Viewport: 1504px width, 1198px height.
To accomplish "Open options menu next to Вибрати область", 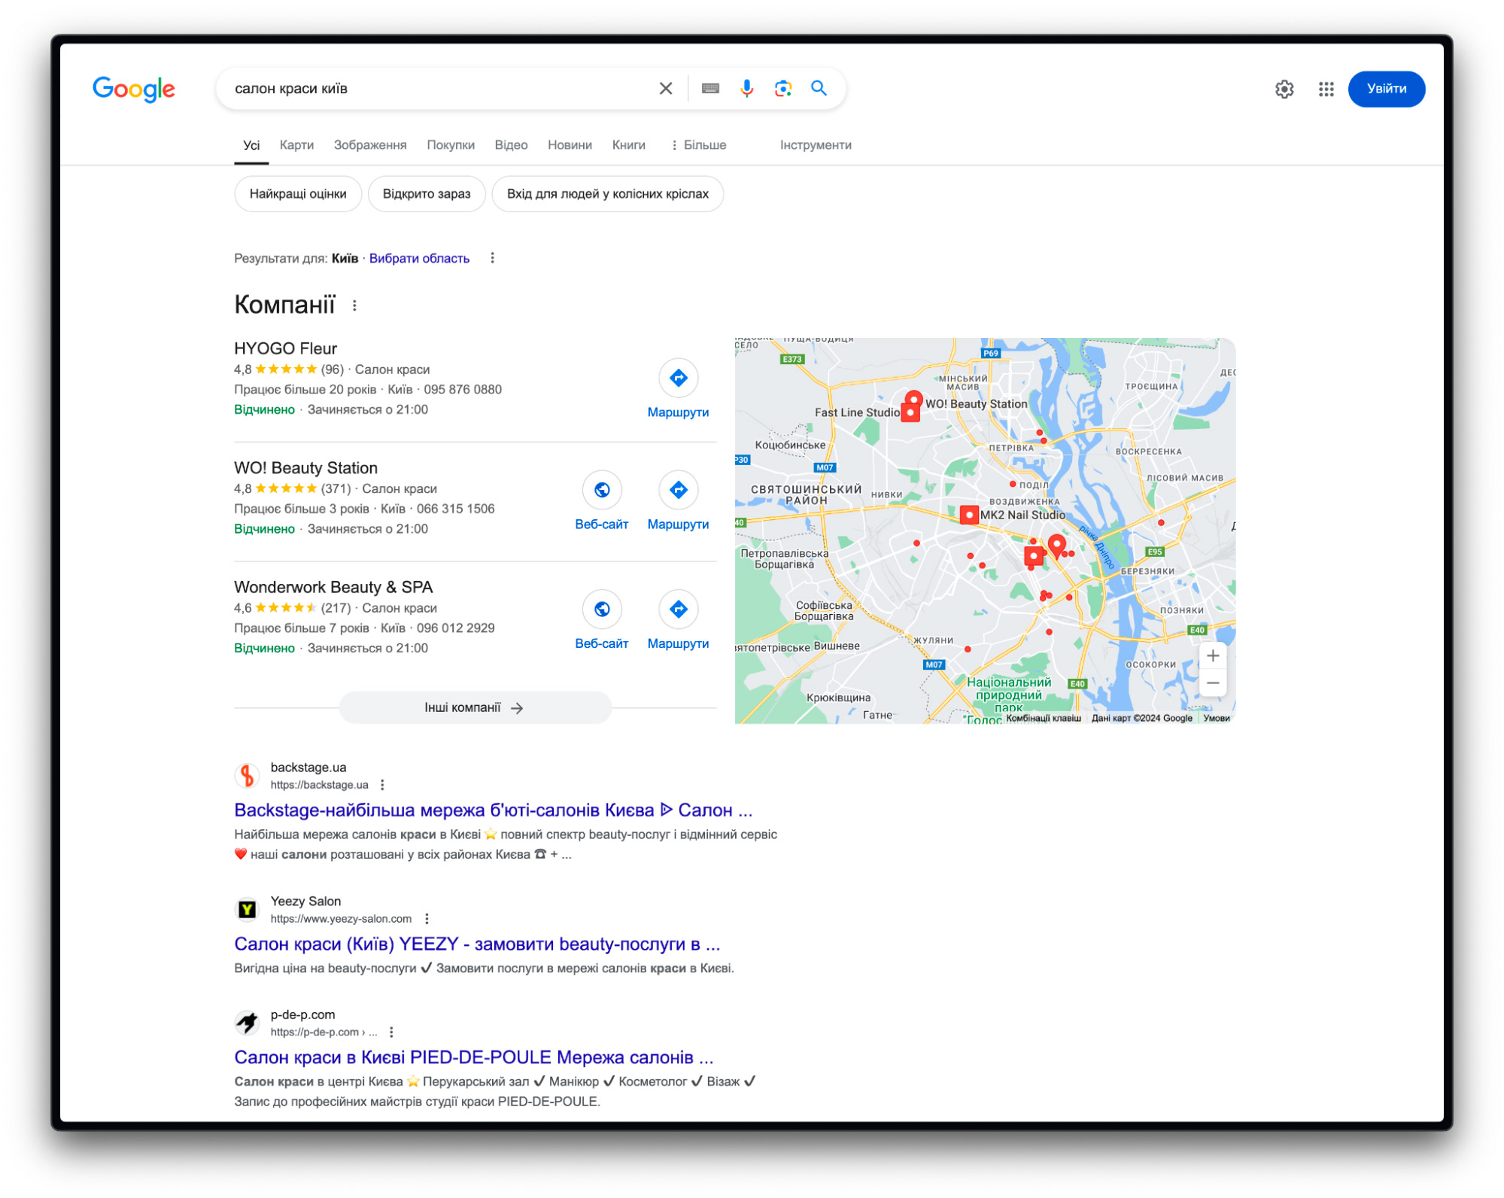I will [492, 258].
